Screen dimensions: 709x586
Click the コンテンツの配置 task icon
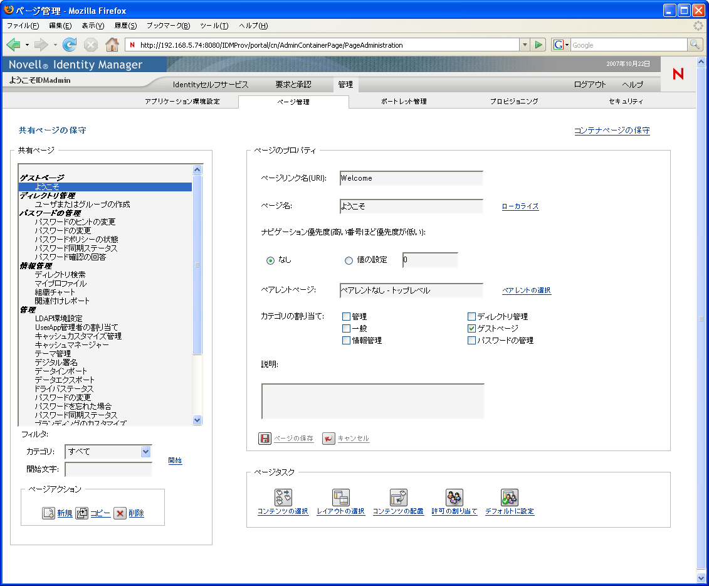398,498
